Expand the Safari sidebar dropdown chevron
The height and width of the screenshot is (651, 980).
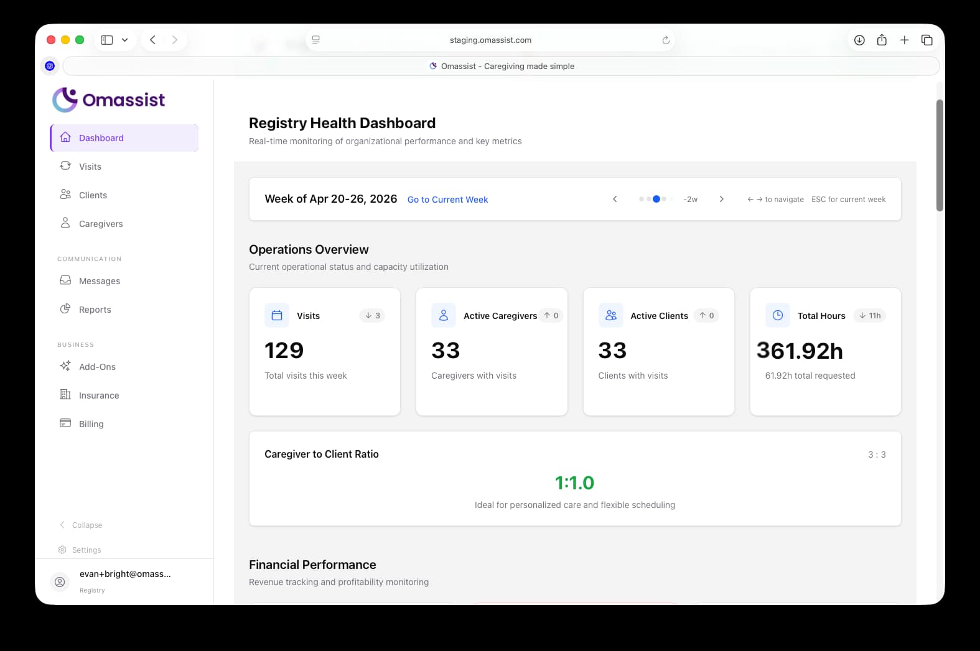click(124, 40)
